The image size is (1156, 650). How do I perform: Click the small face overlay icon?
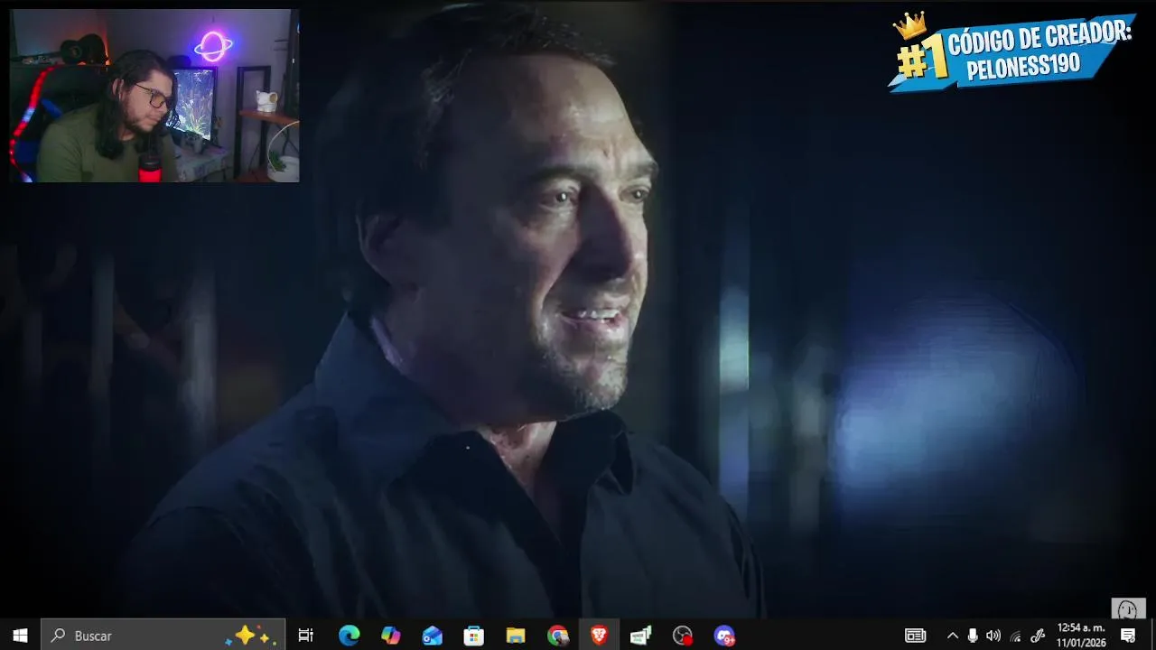1128,608
